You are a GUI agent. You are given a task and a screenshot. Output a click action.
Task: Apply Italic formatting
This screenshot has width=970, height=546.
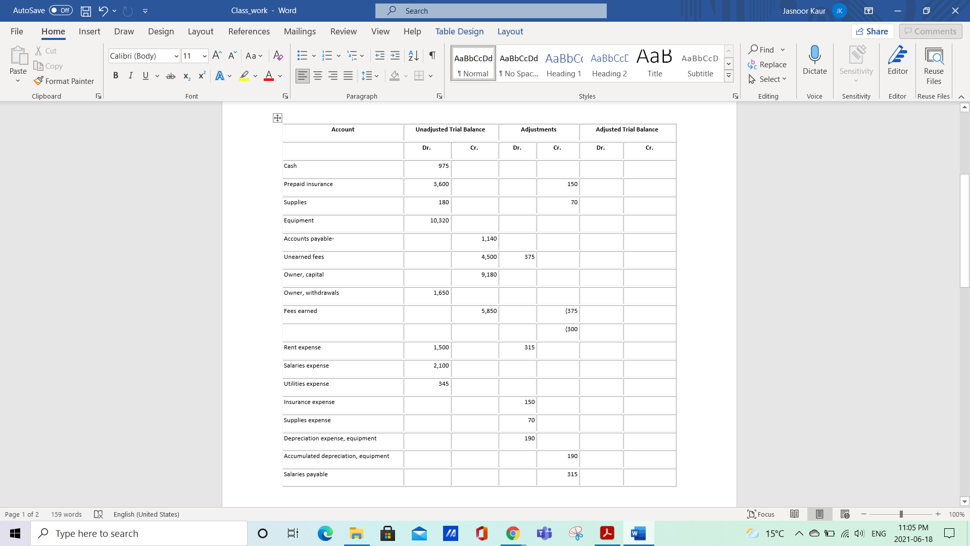point(130,75)
